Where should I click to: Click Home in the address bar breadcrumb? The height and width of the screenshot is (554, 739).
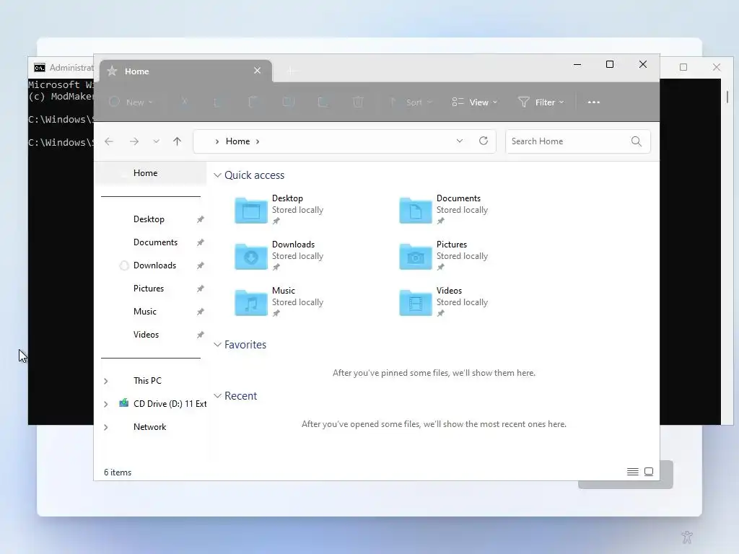pos(237,141)
